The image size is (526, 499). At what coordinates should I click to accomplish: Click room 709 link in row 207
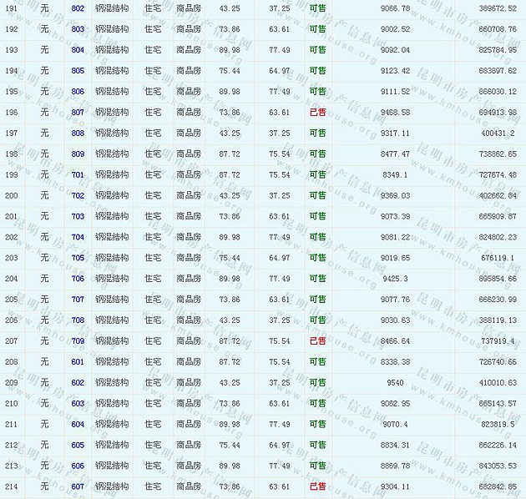(78, 341)
